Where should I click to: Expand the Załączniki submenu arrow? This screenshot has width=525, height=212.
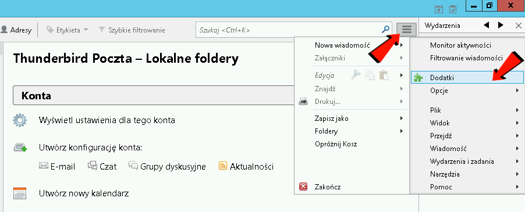401,58
